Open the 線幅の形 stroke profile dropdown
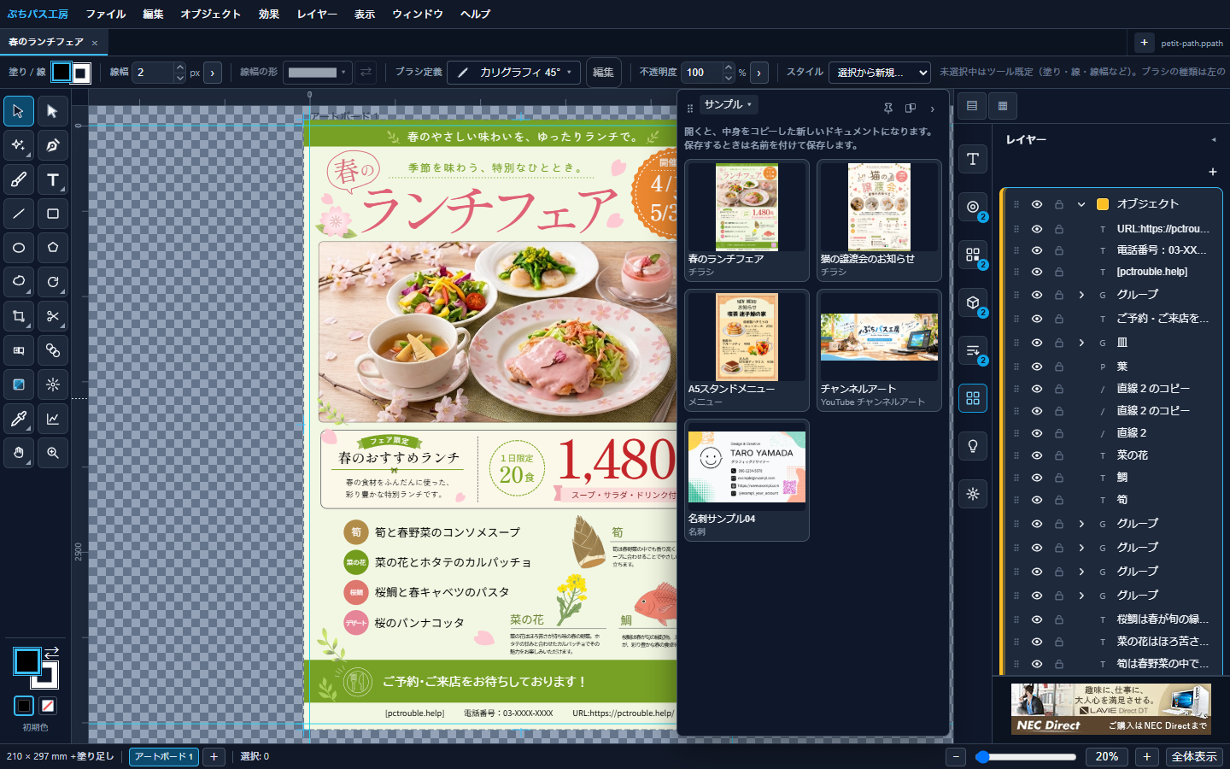Viewport: 1230px width, 769px height. [318, 73]
